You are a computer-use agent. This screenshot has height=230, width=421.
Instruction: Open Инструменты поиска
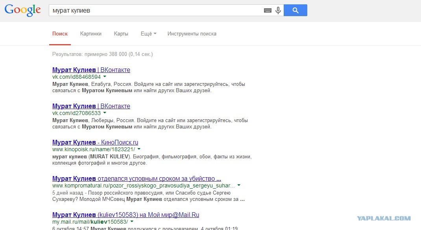click(192, 33)
